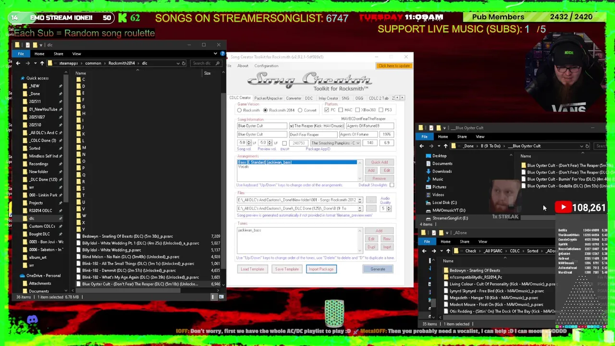Open the Preview vol. value dropdown
Viewport: 615px width, 346px height.
click(270, 143)
